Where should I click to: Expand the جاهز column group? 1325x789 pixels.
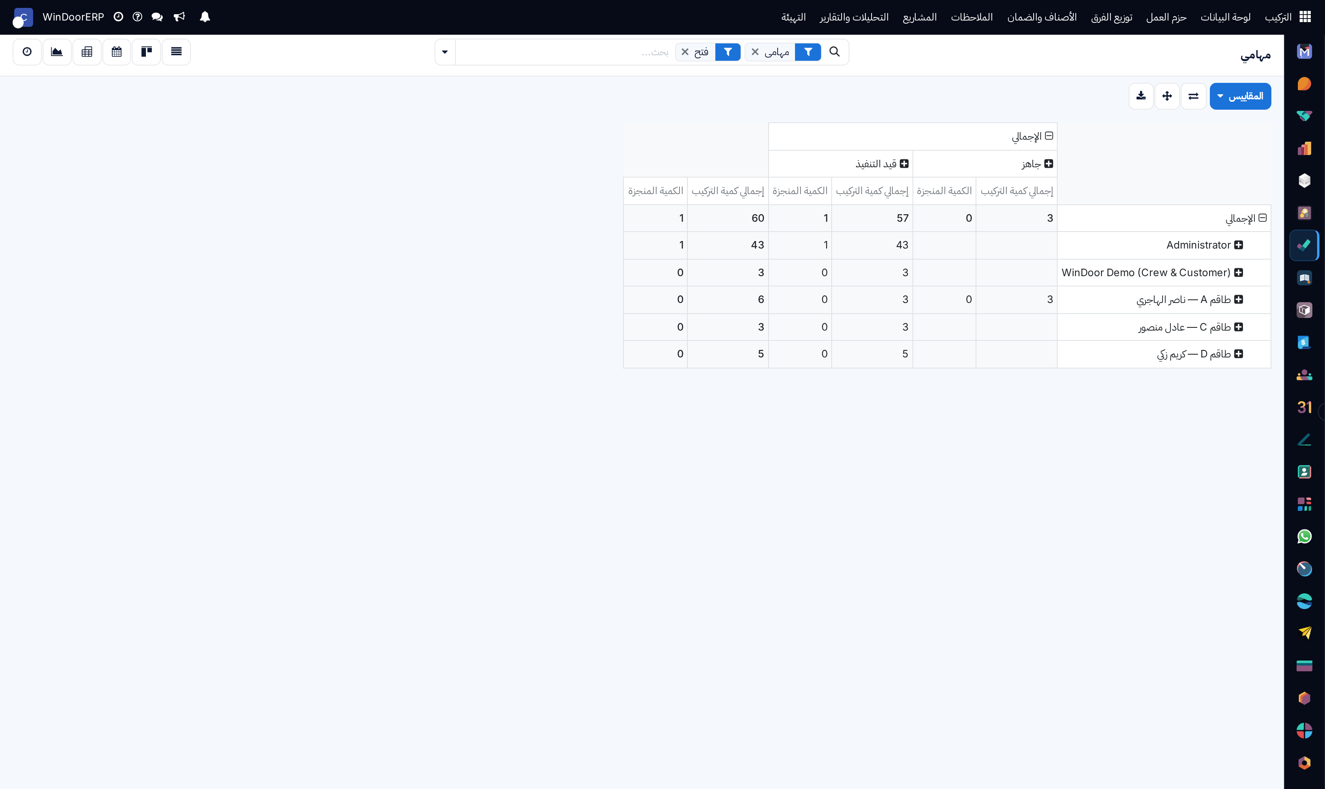[1037, 164]
